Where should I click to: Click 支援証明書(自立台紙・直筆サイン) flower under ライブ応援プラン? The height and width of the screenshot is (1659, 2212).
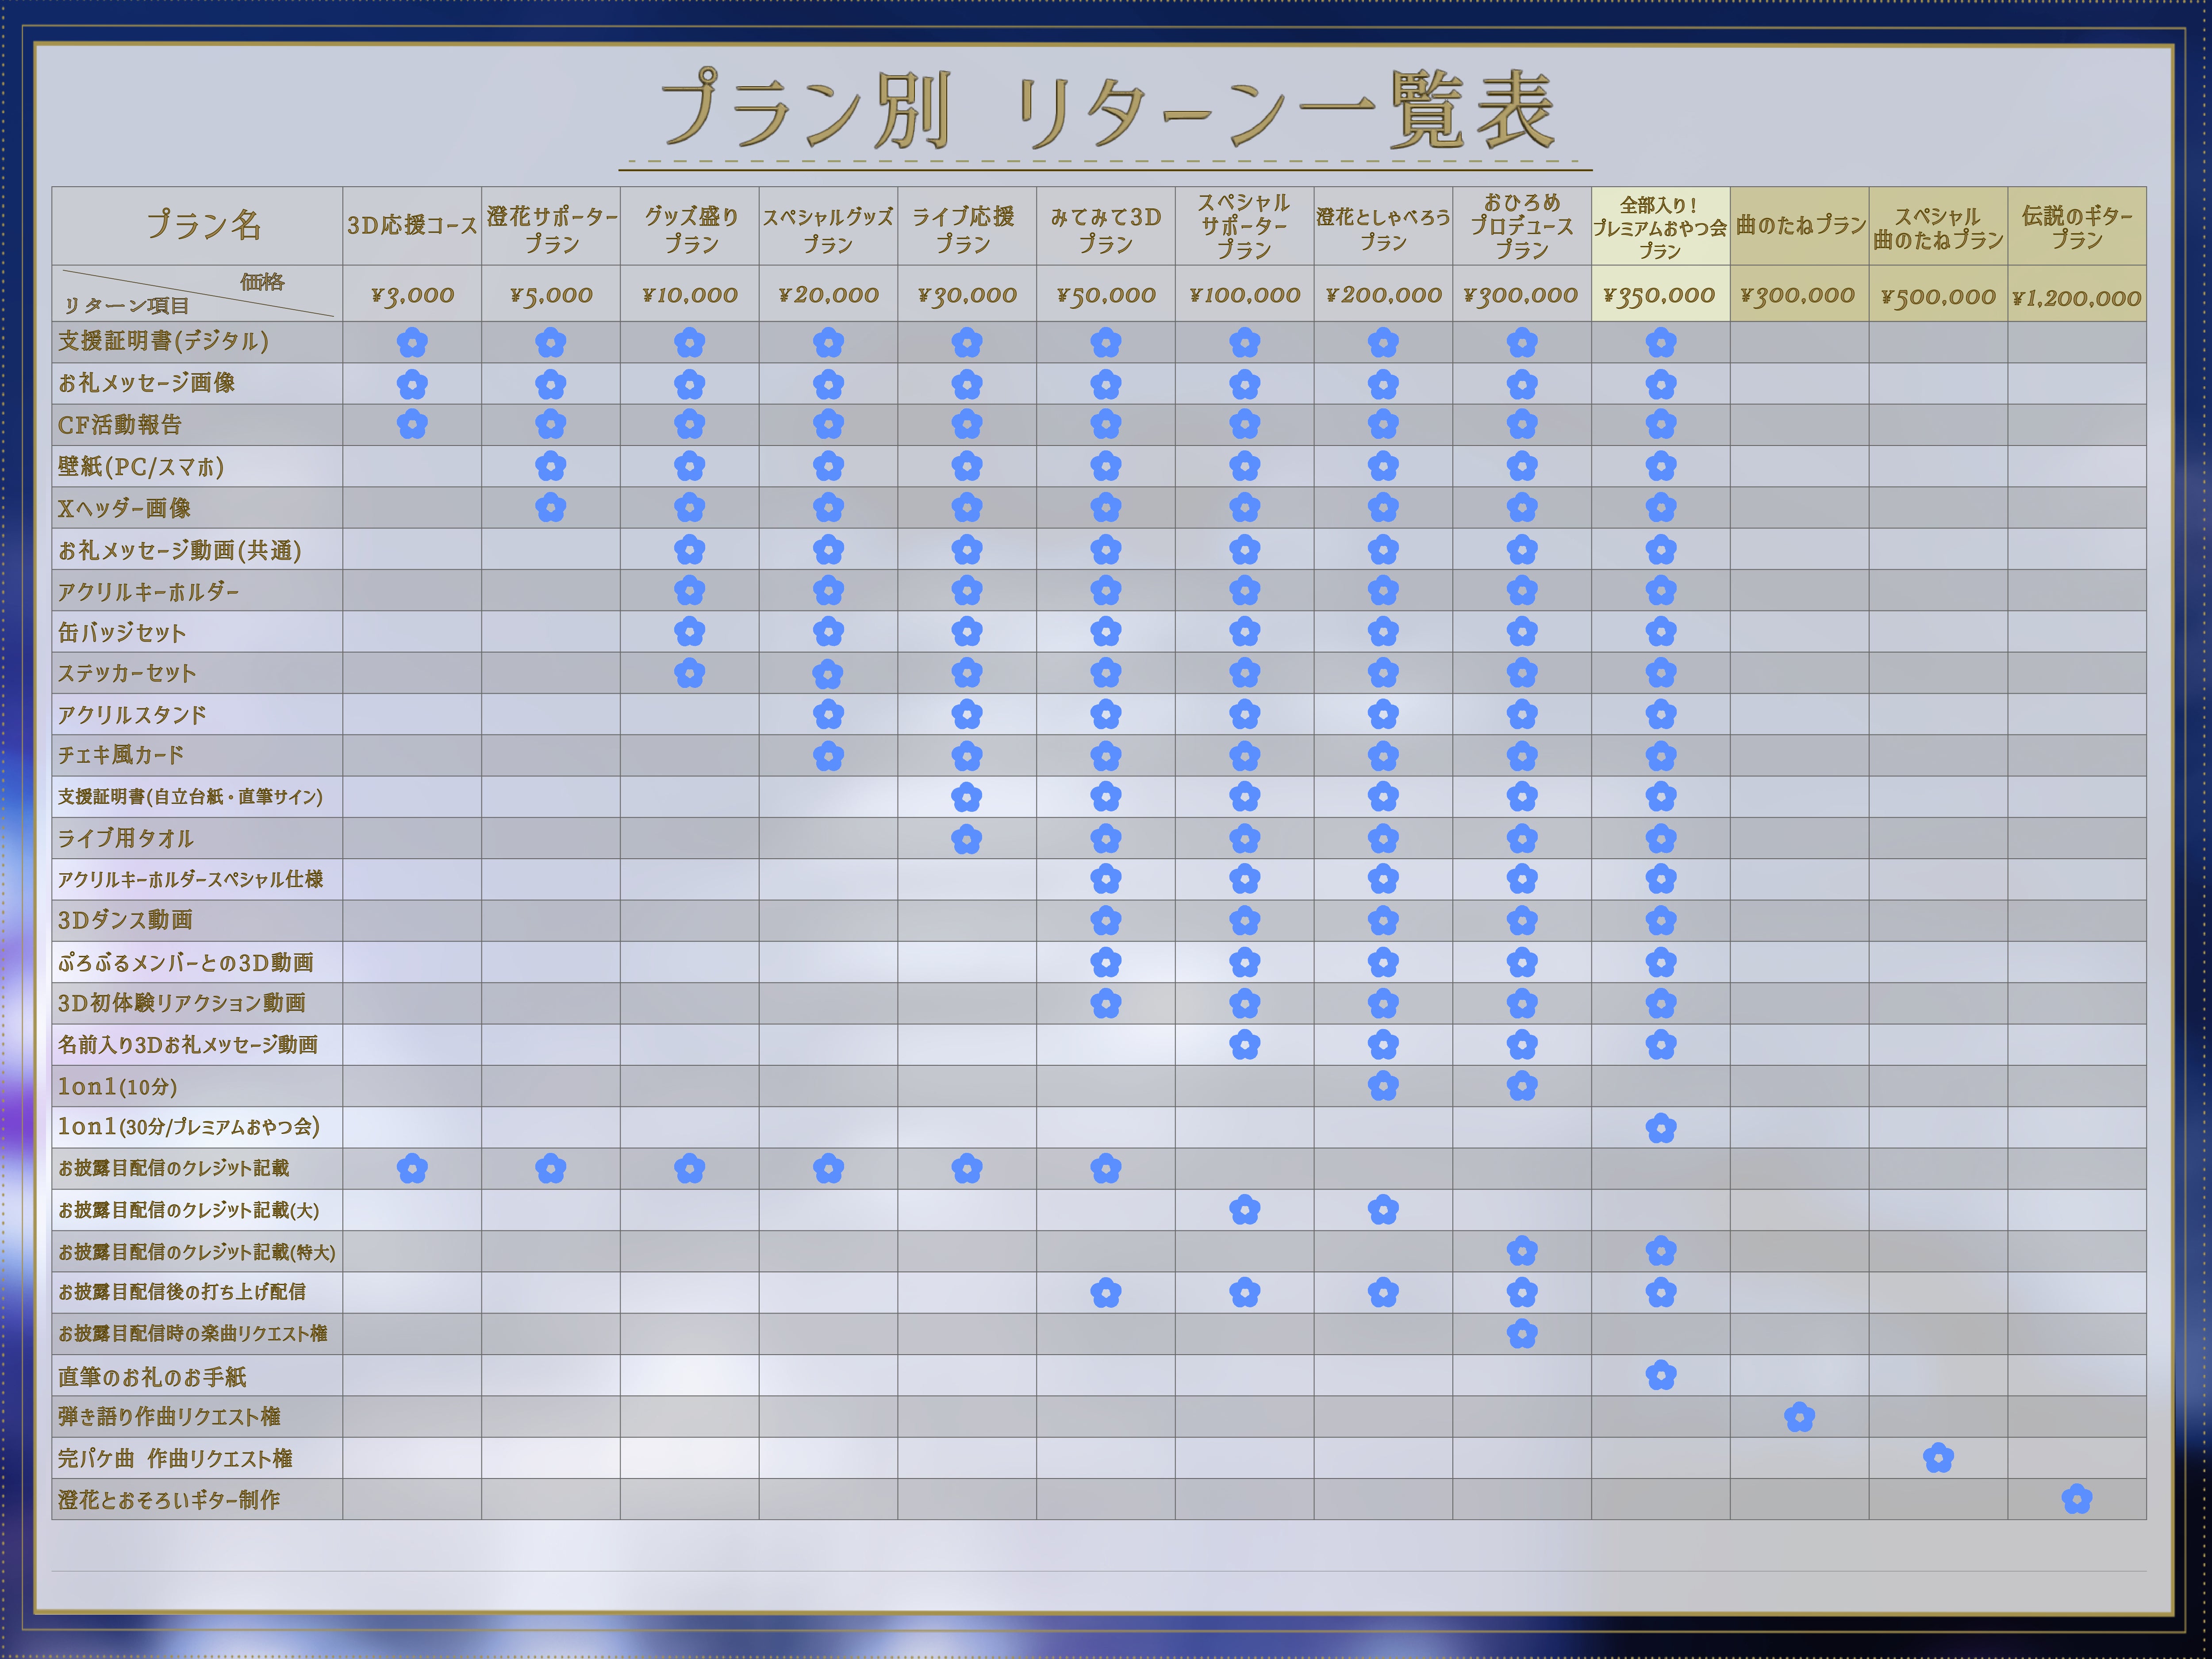pyautogui.click(x=967, y=797)
